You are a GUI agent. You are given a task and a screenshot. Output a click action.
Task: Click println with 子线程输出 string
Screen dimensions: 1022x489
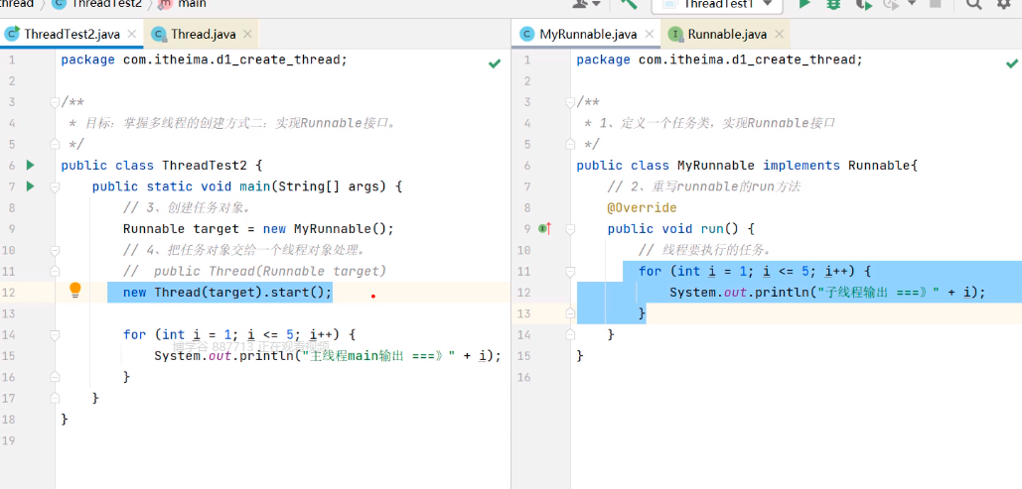pos(827,293)
